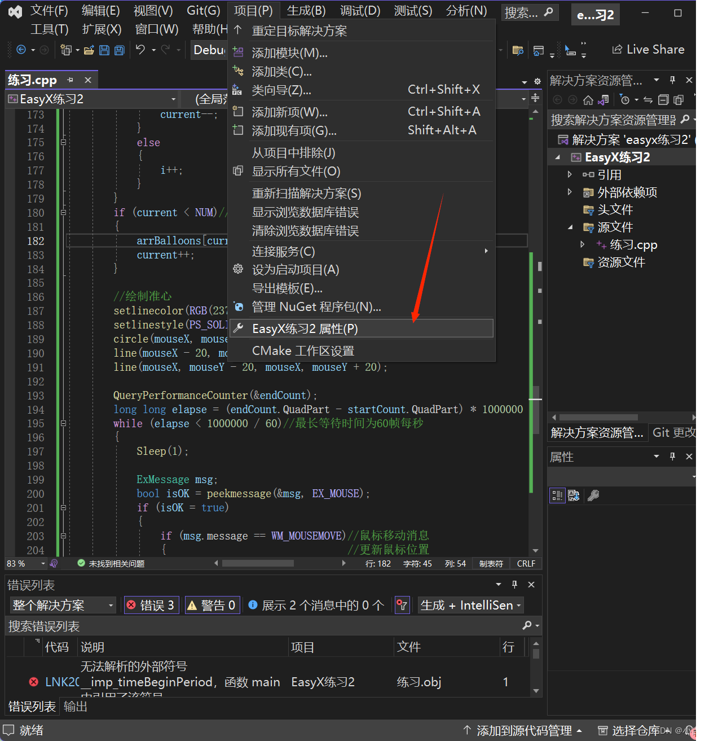Screen dimensions: 727x741
Task: Select 管理 NuGet 程序包(N)... menu item
Action: tap(361, 307)
